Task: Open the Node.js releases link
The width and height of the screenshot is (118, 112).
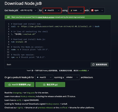Action: point(28,96)
